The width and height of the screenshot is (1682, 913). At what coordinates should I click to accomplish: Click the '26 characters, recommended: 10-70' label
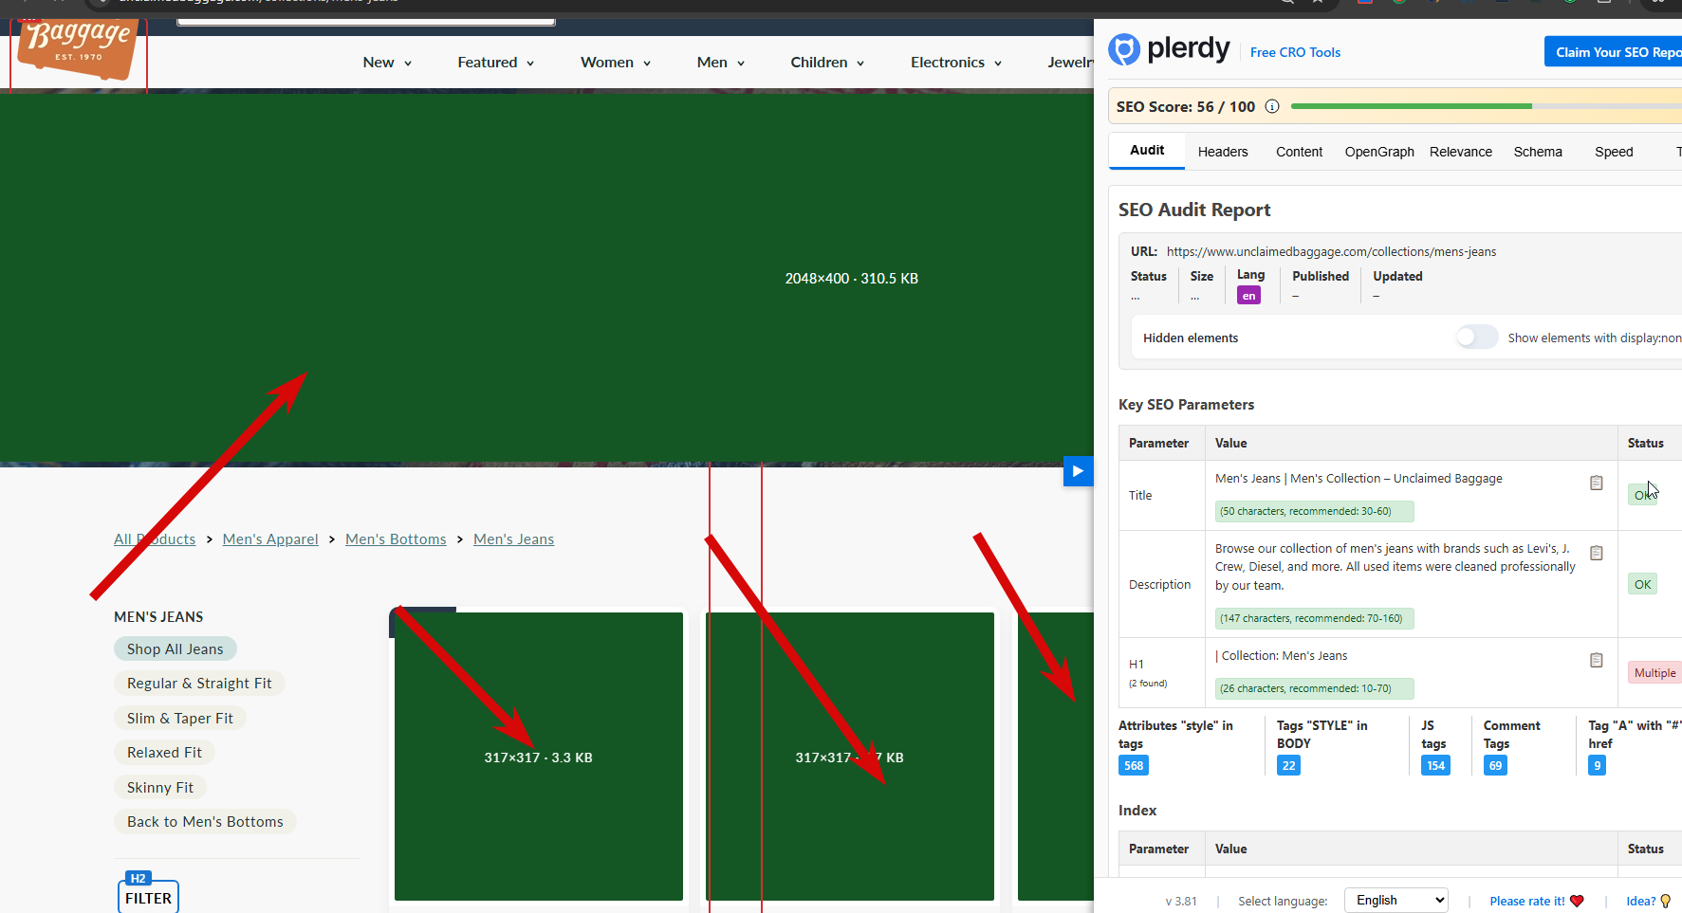coord(1314,688)
